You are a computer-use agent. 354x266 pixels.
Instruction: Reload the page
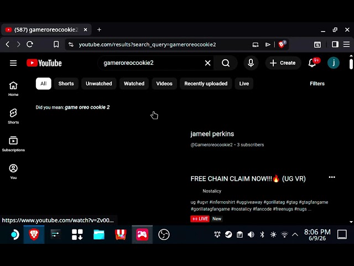pos(30,44)
